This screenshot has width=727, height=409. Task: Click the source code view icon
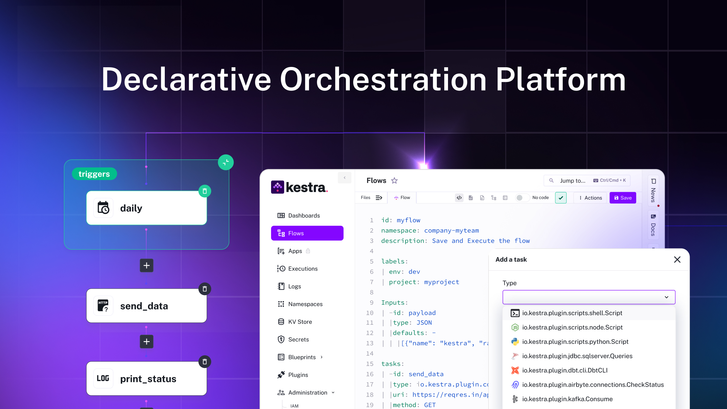[x=459, y=198]
